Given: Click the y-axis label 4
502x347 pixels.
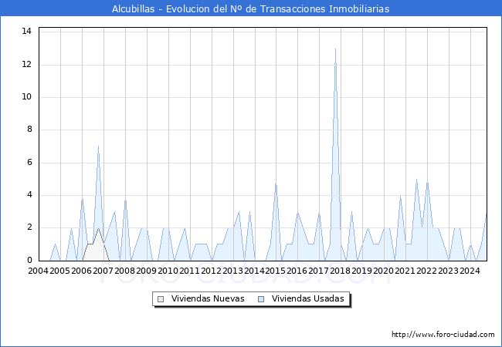Looking at the screenshot, I should pyautogui.click(x=30, y=194).
